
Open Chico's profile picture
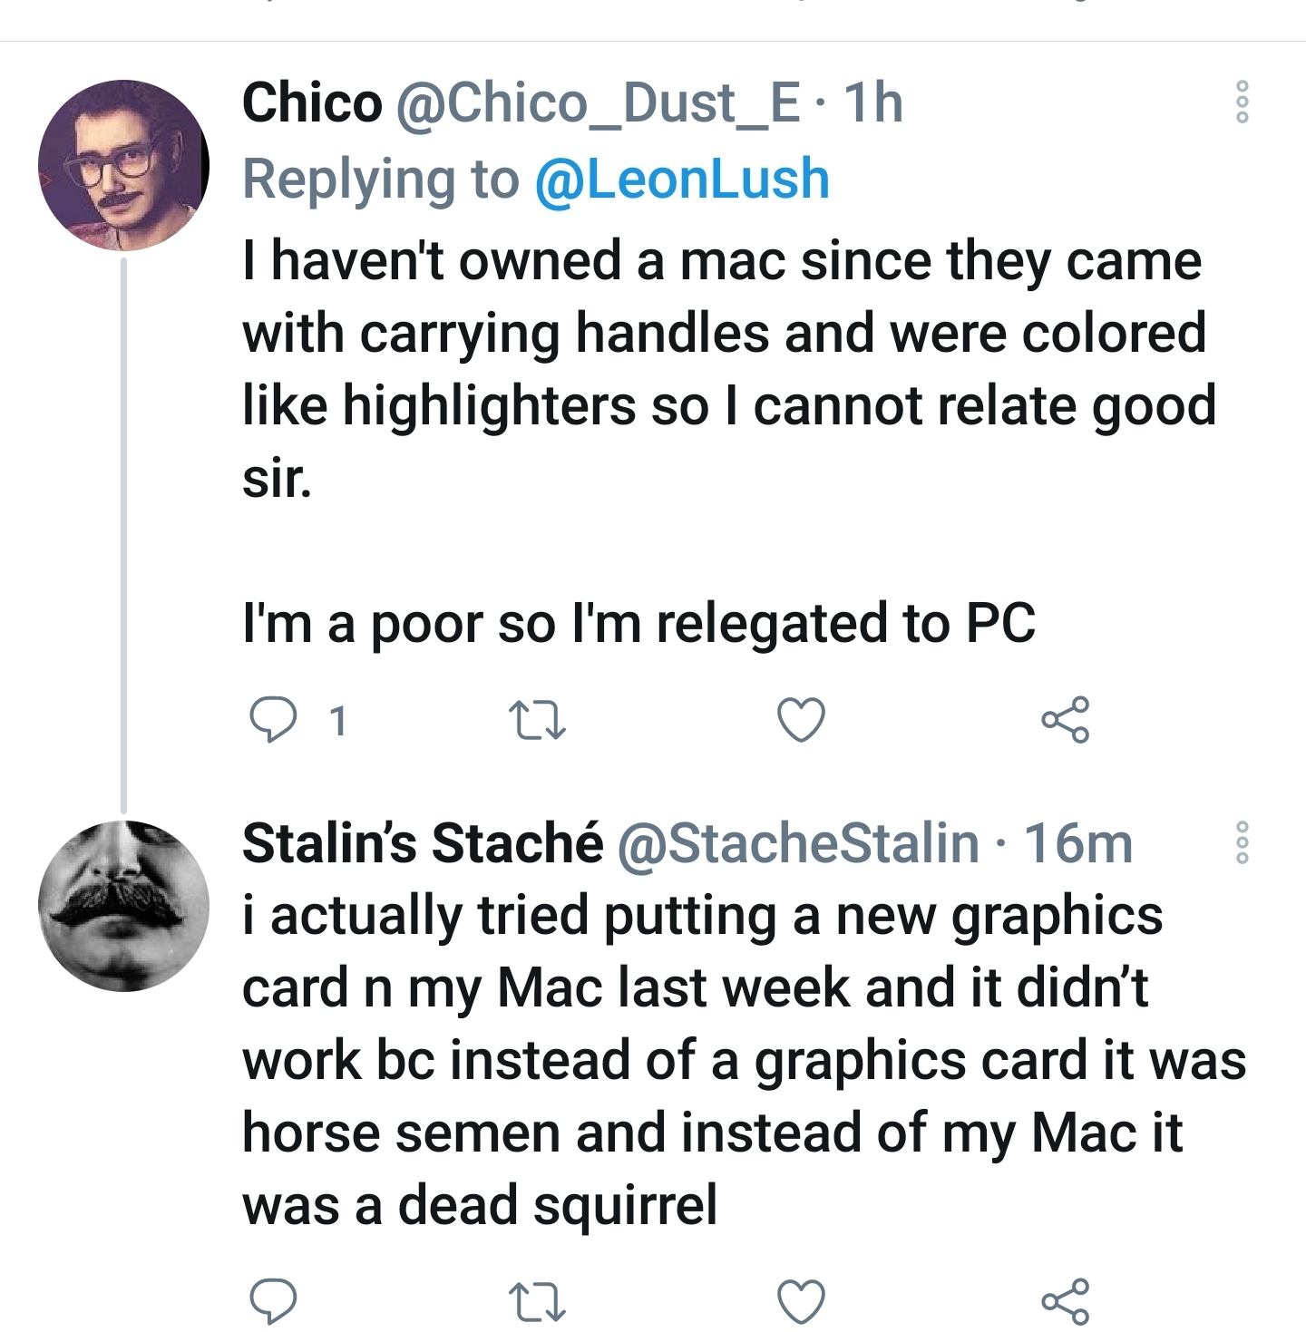coord(123,165)
